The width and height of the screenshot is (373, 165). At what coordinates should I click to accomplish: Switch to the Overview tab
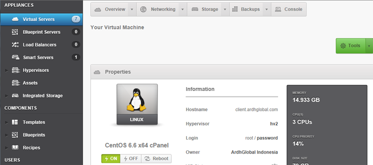click(110, 10)
